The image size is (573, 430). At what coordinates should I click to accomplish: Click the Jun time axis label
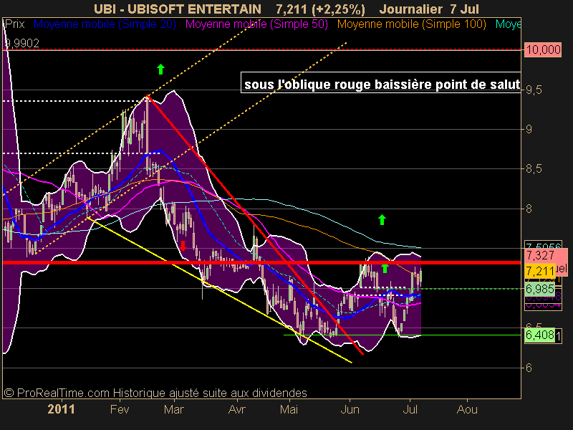350,409
